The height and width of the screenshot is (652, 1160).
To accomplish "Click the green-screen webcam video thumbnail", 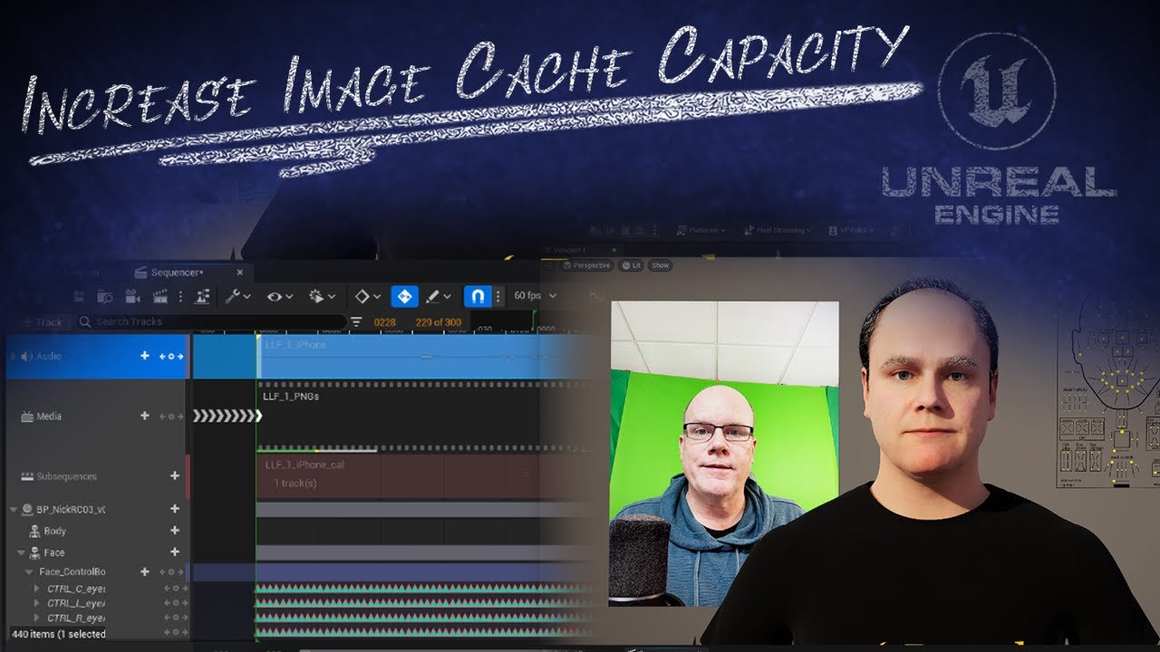I will click(724, 454).
